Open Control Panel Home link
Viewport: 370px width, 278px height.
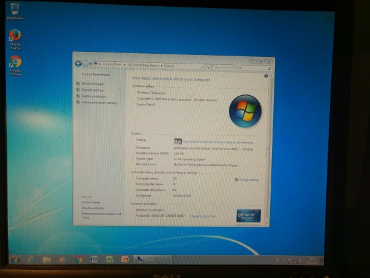(96, 74)
